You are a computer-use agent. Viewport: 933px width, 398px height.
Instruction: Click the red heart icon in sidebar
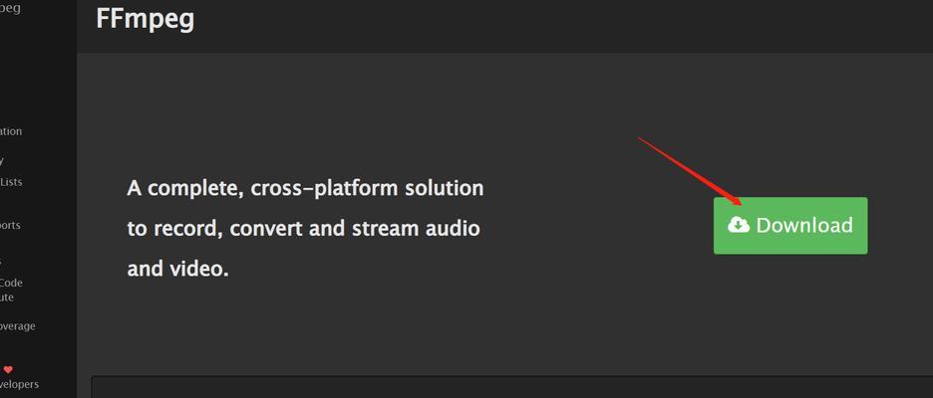8,369
